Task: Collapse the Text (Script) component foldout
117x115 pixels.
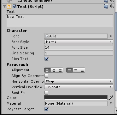Action: pyautogui.click(x=4, y=7)
